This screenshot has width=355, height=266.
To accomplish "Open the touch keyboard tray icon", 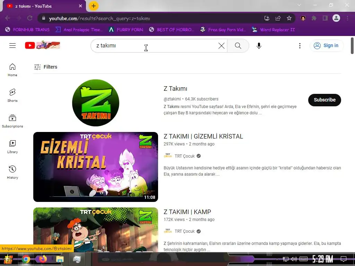I will pos(303,259).
